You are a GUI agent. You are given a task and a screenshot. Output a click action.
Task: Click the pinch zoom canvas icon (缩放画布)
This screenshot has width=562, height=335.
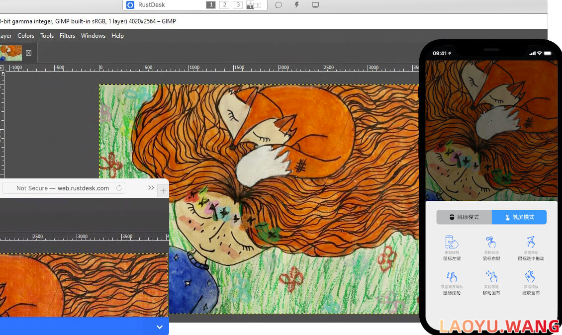click(x=530, y=277)
